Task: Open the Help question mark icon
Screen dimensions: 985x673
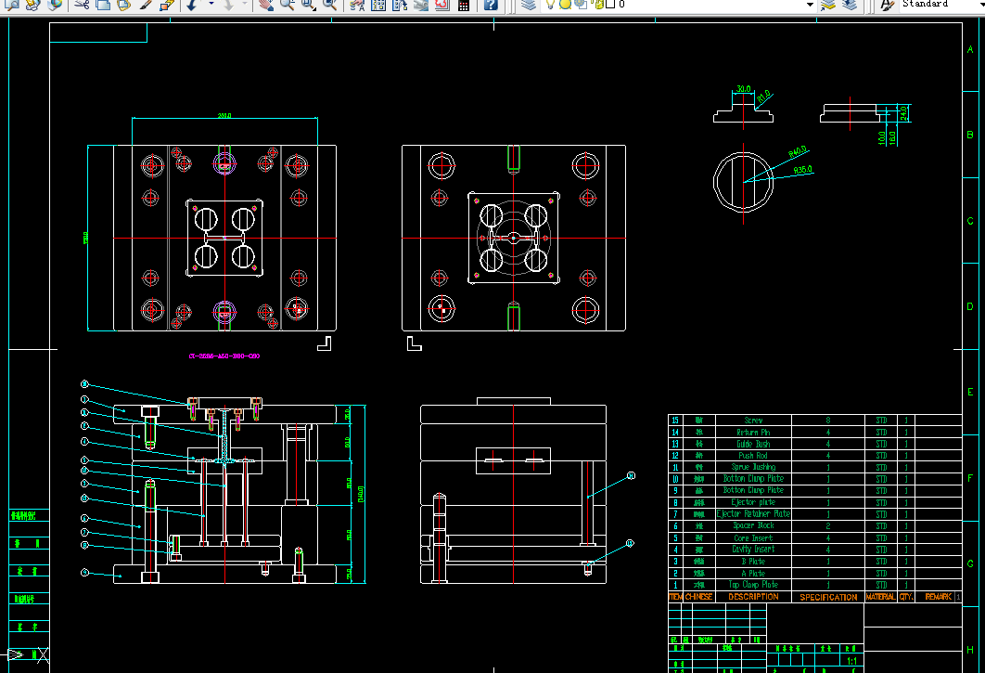Action: click(492, 5)
